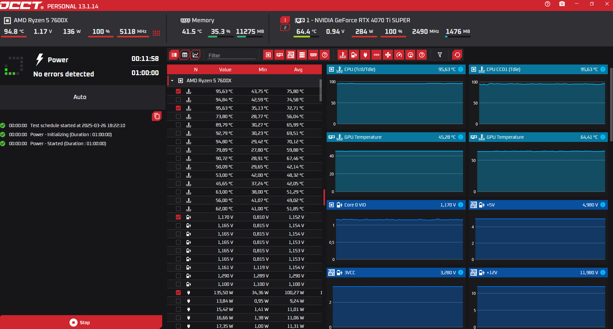Image resolution: width=613 pixels, height=329 pixels.
Task: Check the 1,290 V voltage row
Action: [178, 276]
